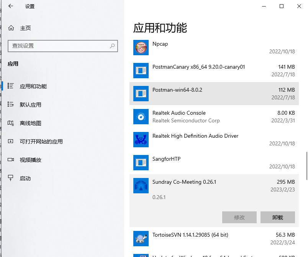The image size is (308, 257).
Task: Open Apps & features (应用和功能) section
Action: tap(33, 86)
